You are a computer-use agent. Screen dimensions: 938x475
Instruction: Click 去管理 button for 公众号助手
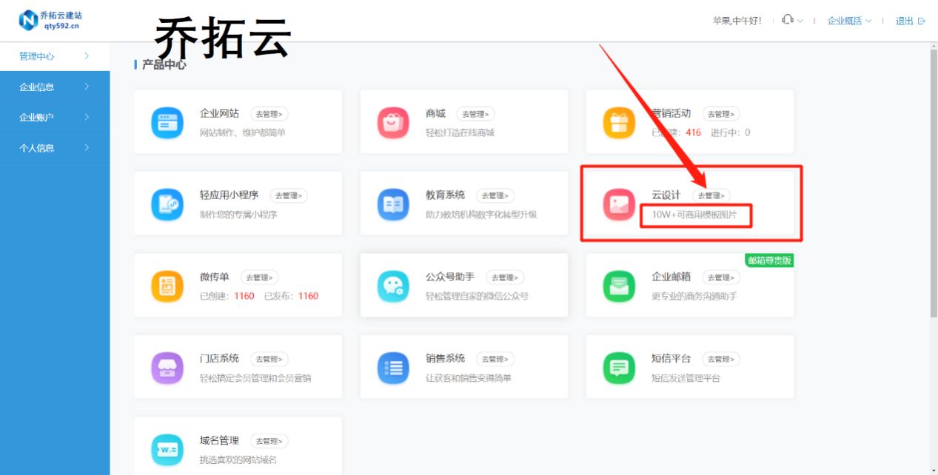pyautogui.click(x=505, y=277)
